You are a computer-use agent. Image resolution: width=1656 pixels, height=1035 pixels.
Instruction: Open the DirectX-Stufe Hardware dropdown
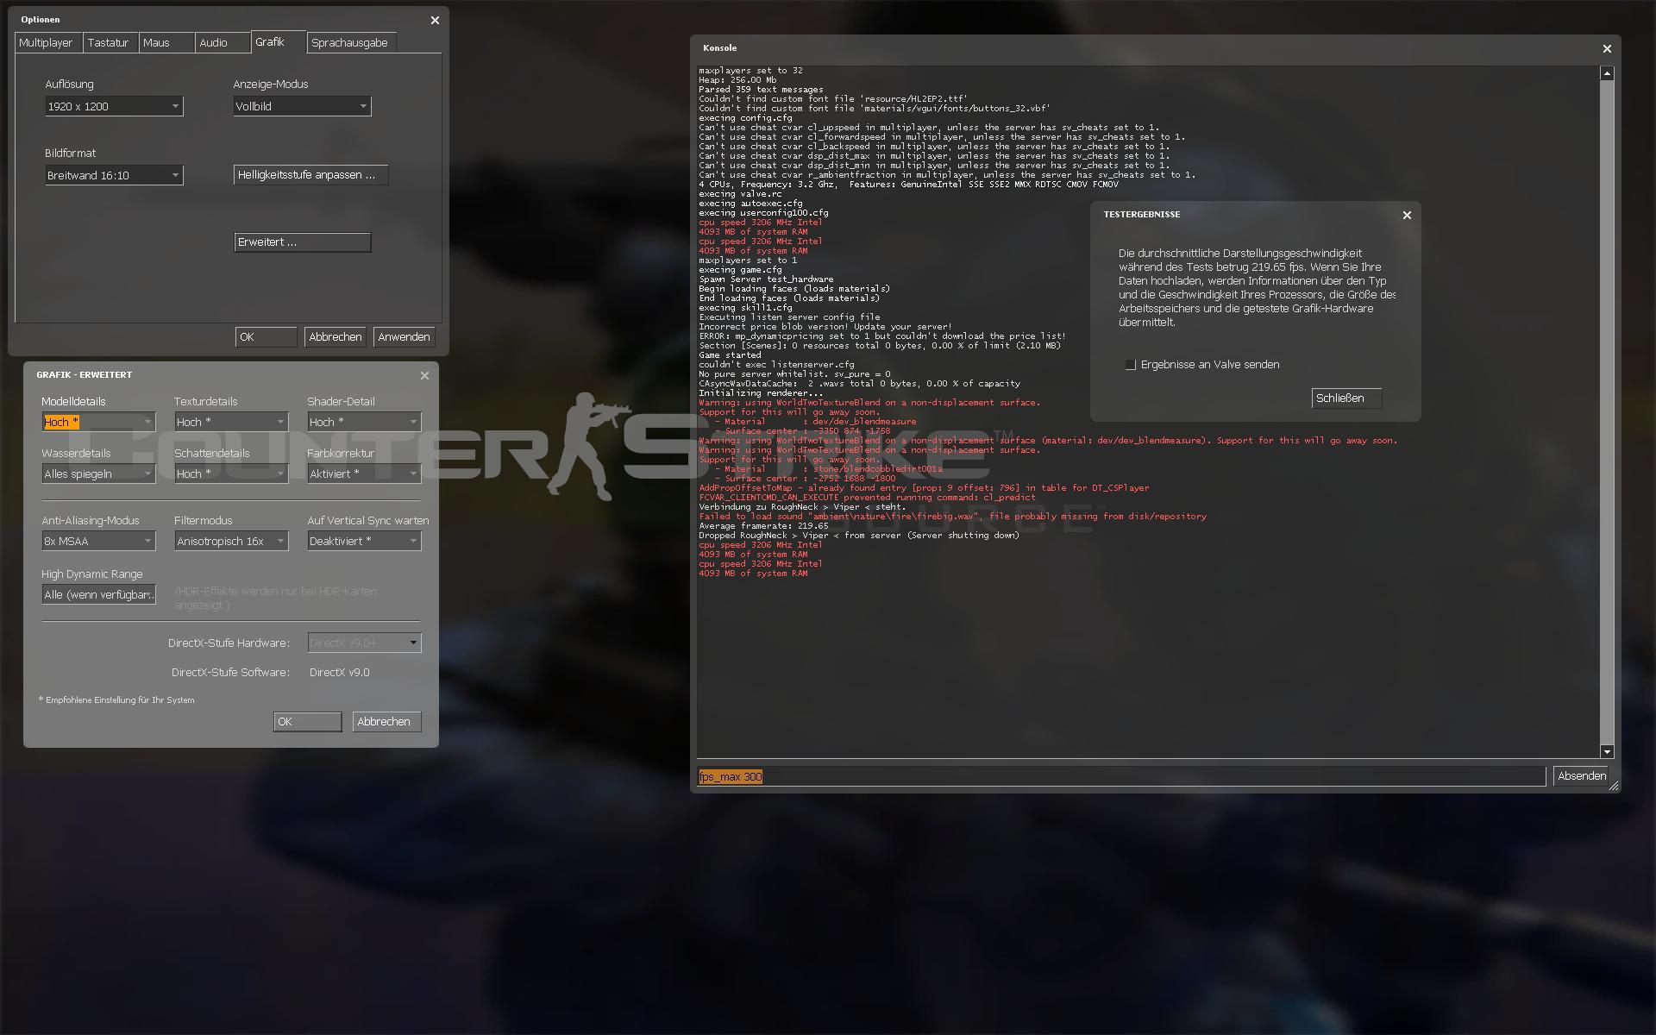click(x=364, y=643)
